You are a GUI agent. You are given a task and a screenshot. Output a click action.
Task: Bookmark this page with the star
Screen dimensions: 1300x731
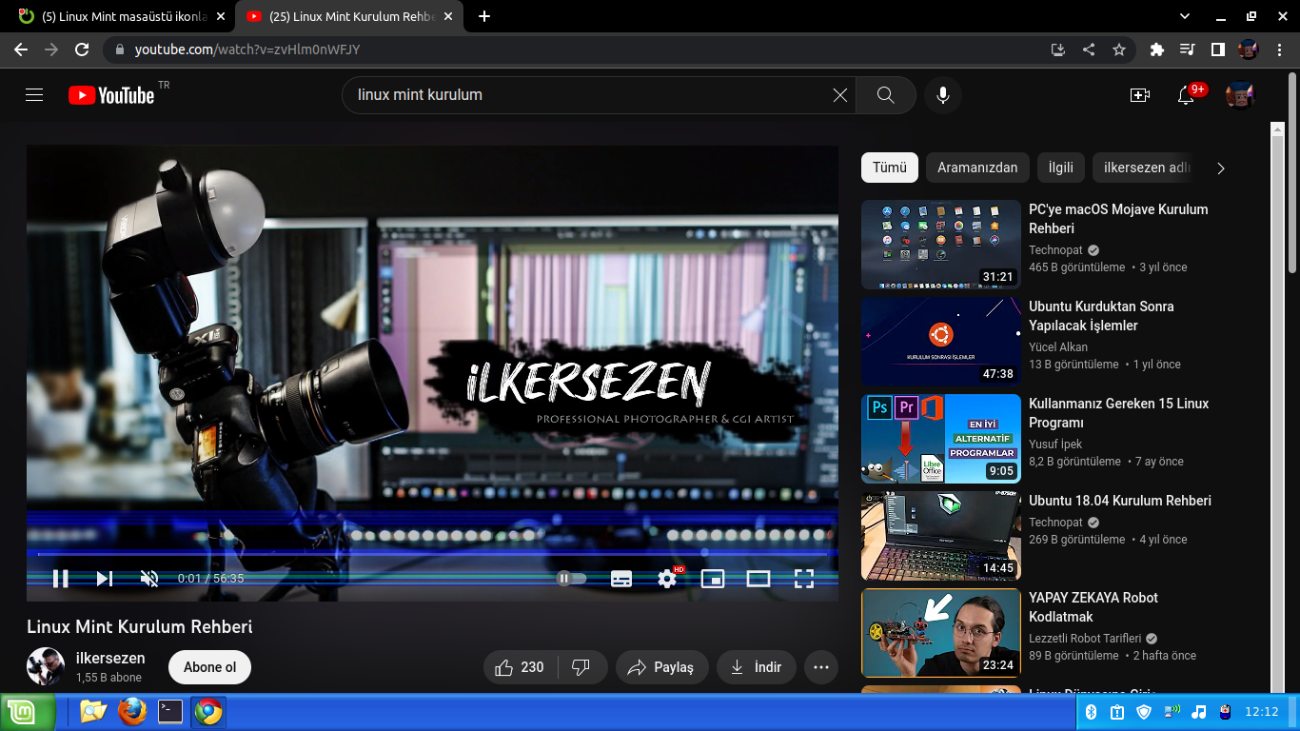[1119, 49]
